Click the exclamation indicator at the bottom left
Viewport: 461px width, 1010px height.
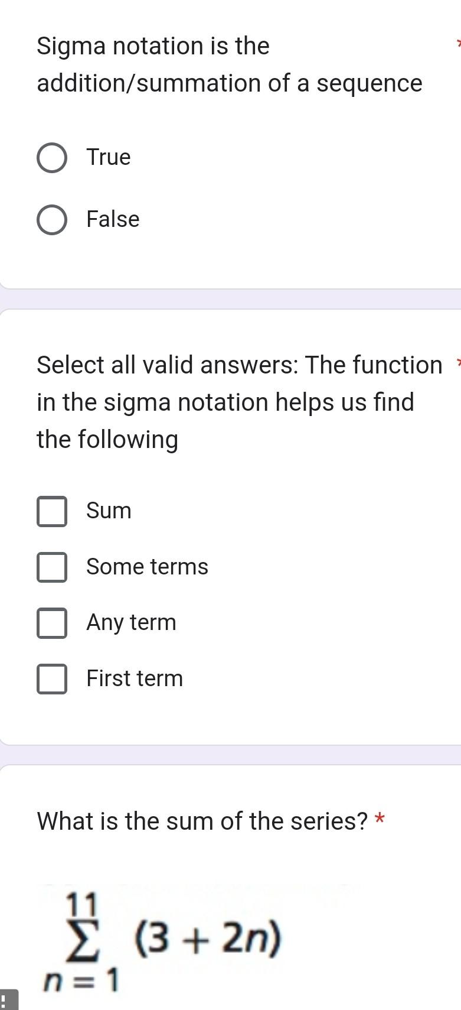[x=5, y=1000]
